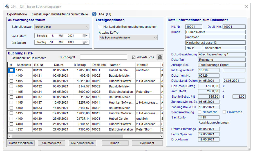Open Einstellungen Buchhaltungs-Schnittstelle menu

click(x=60, y=14)
